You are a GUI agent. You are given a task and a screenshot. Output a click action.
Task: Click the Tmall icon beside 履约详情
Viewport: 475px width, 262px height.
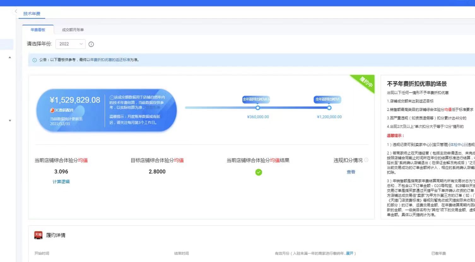click(x=38, y=235)
